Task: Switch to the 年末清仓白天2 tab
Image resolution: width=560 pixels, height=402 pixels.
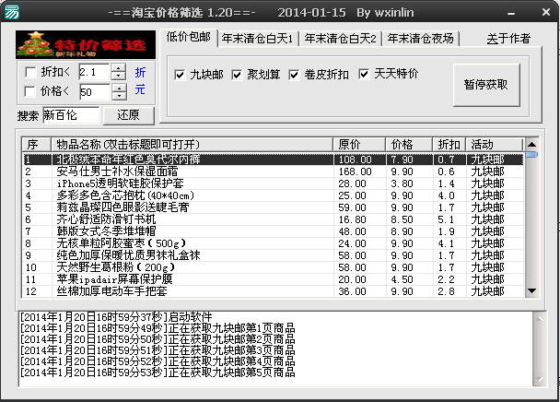Action: 341,39
